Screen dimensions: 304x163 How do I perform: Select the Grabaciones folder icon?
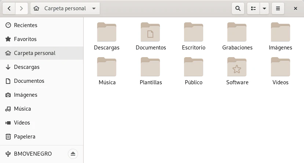(237, 32)
